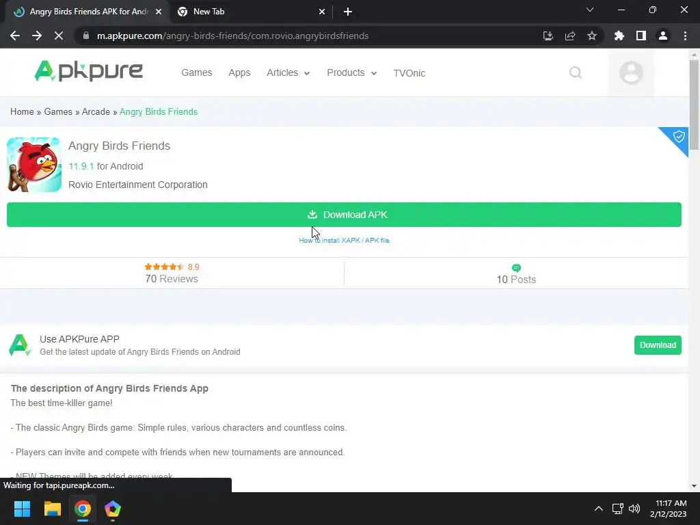The image size is (700, 525).
Task: Switch to the Angry Birds Friends APK tab
Action: (87, 12)
